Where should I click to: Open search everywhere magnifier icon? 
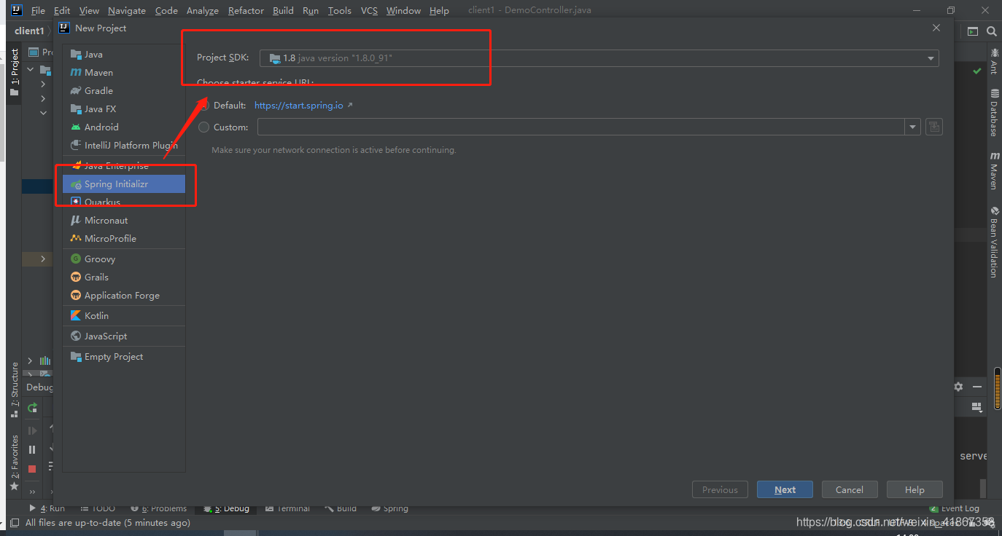(992, 31)
